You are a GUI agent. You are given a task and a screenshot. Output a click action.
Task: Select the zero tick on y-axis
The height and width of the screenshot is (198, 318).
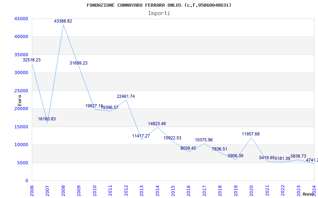pos(27,181)
